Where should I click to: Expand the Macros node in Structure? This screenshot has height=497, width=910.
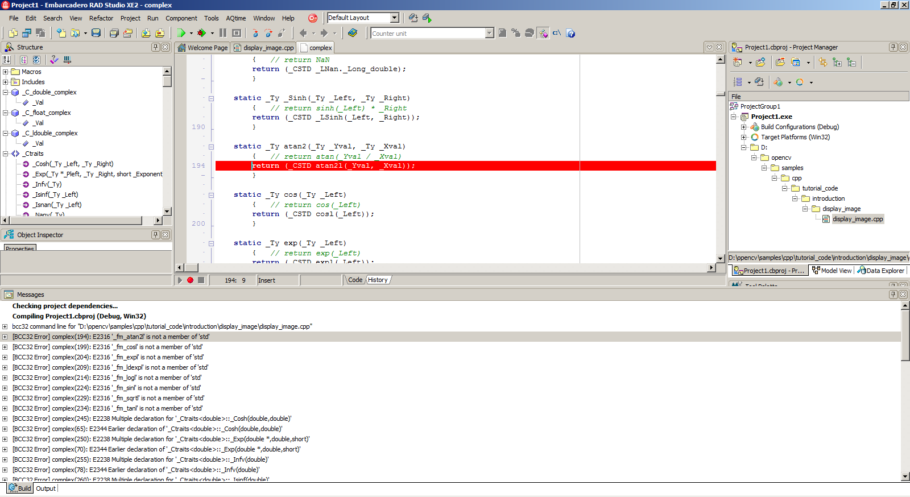point(5,72)
